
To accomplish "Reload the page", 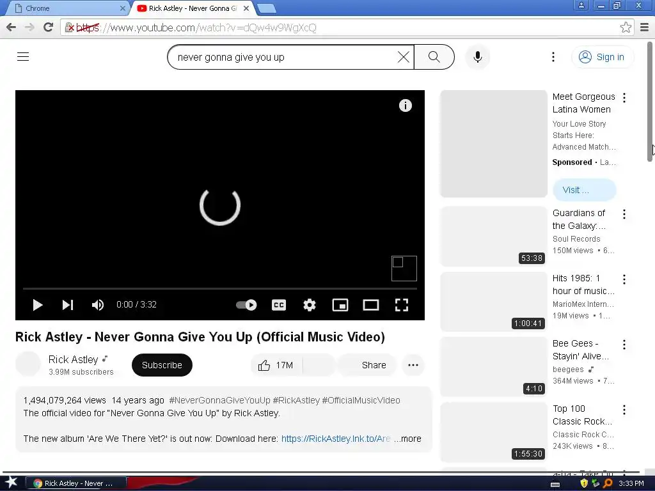I will [49, 27].
